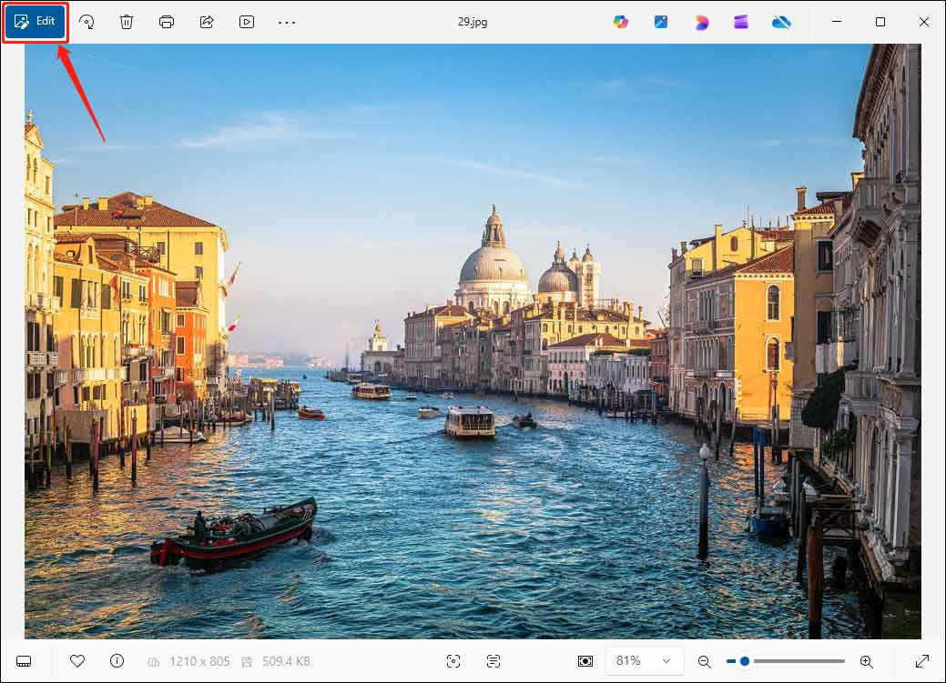The image size is (946, 683).
Task: Delete the current photo
Action: click(127, 21)
